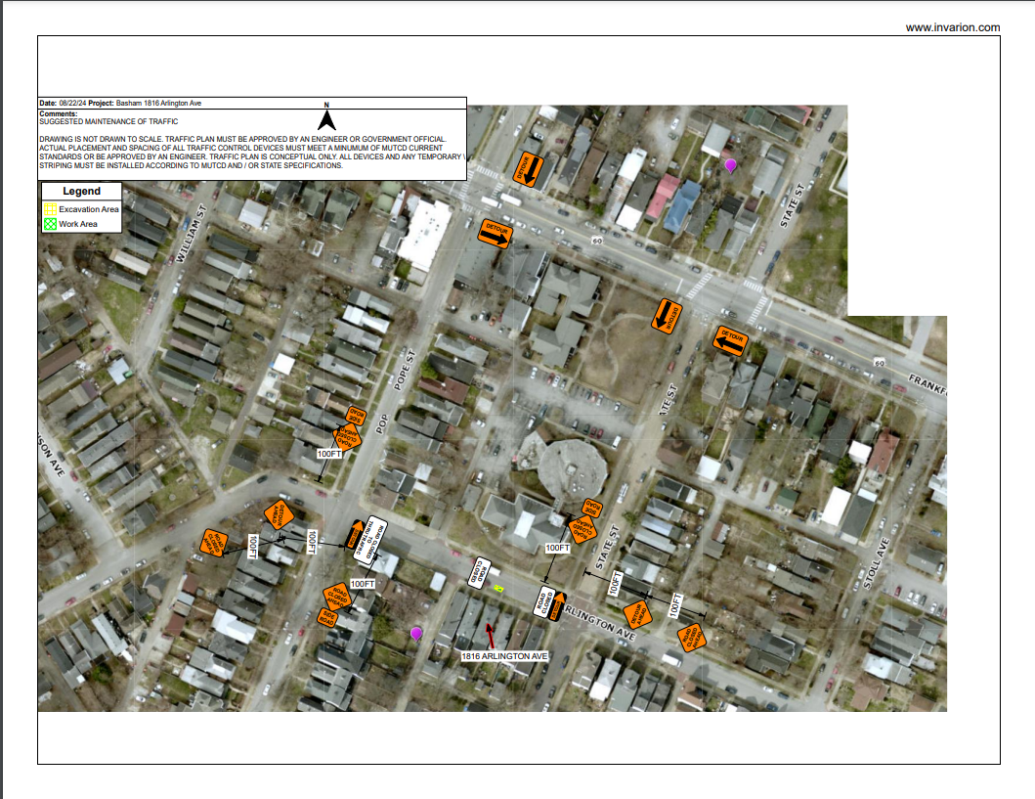The height and width of the screenshot is (799, 1035).
Task: Click the north arrow compass icon
Action: pyautogui.click(x=327, y=118)
